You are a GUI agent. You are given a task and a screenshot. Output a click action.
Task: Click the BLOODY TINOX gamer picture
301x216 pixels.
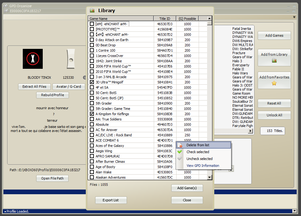[x=33, y=59]
